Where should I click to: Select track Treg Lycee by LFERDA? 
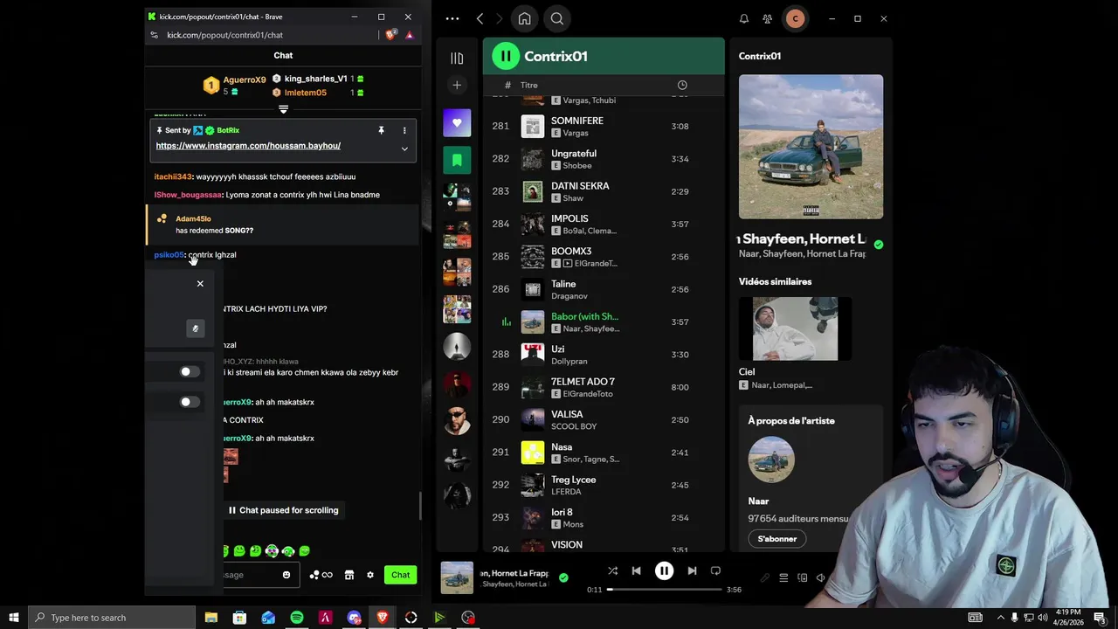click(x=604, y=485)
